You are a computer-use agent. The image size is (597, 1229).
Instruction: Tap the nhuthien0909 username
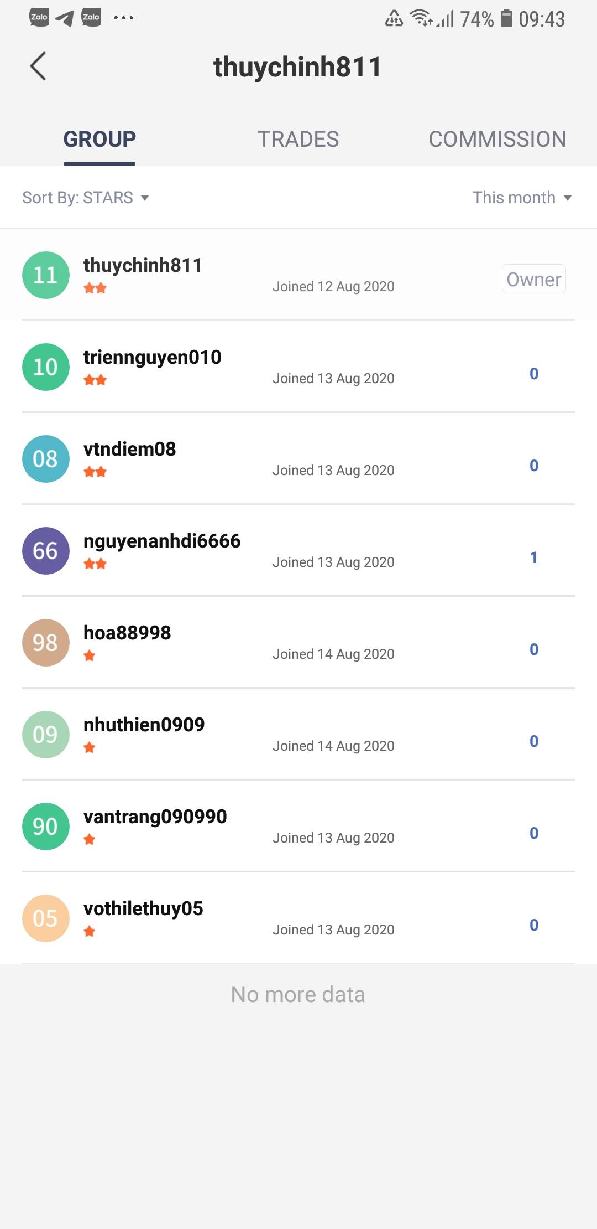point(144,725)
